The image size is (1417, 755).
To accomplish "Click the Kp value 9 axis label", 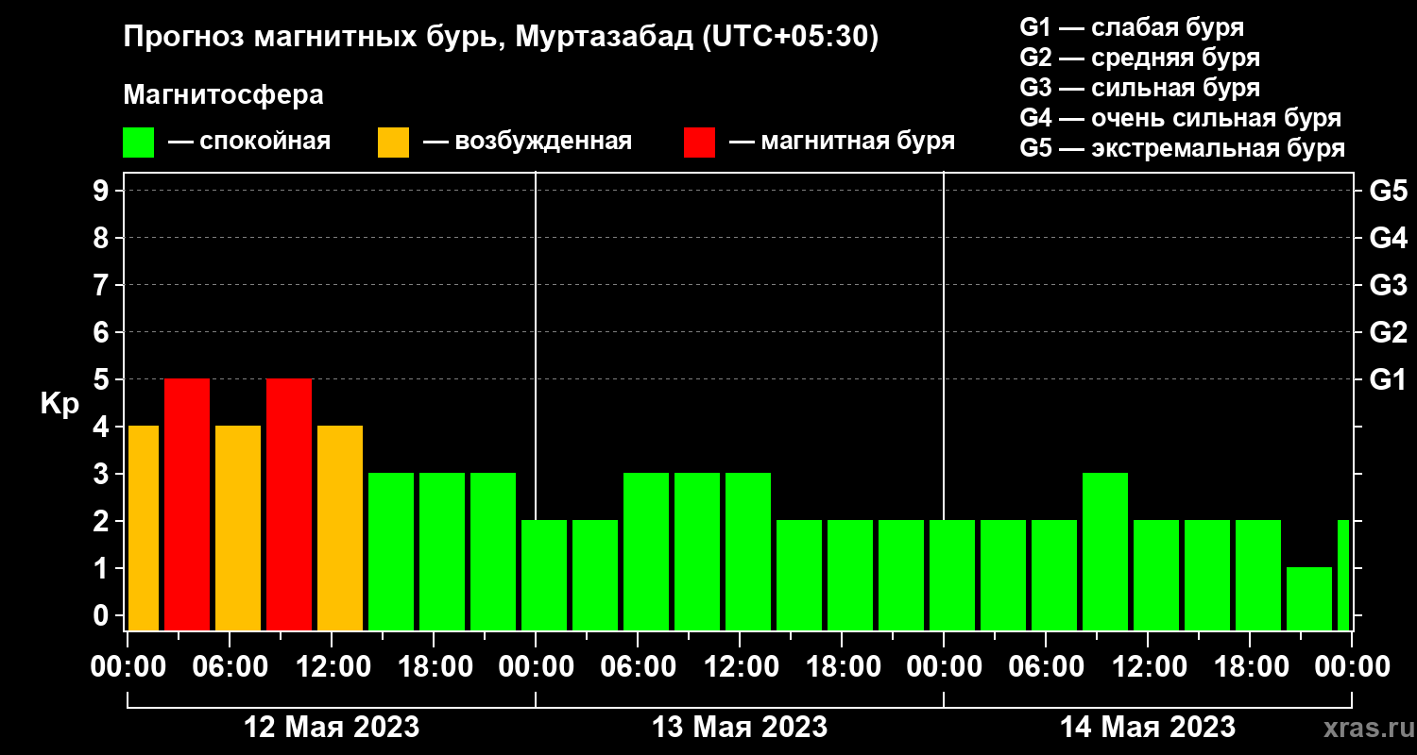I will [x=103, y=191].
